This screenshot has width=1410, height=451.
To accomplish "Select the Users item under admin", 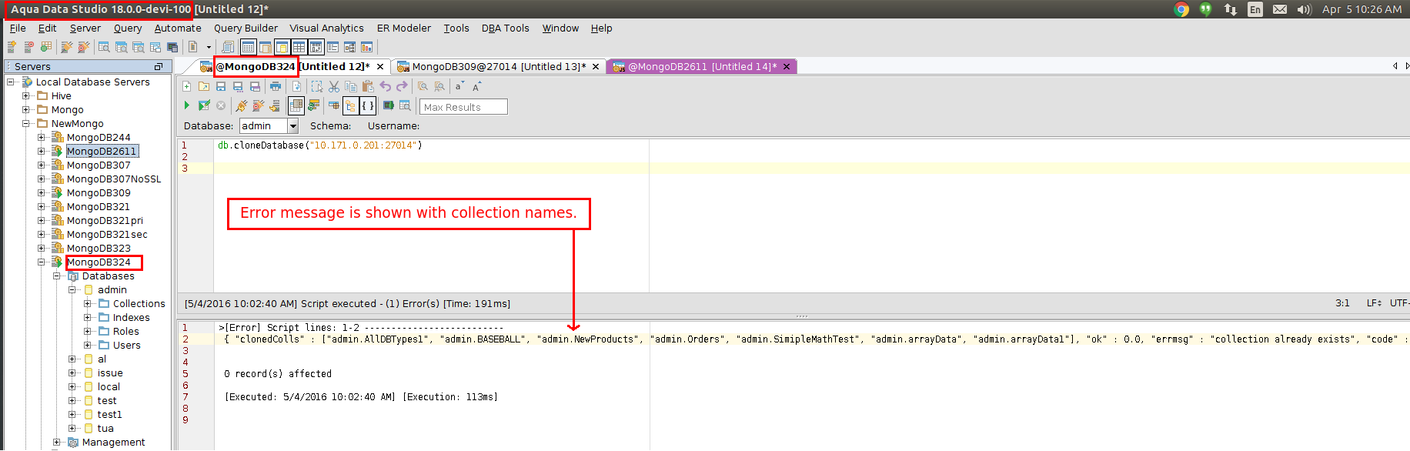I will 126,345.
